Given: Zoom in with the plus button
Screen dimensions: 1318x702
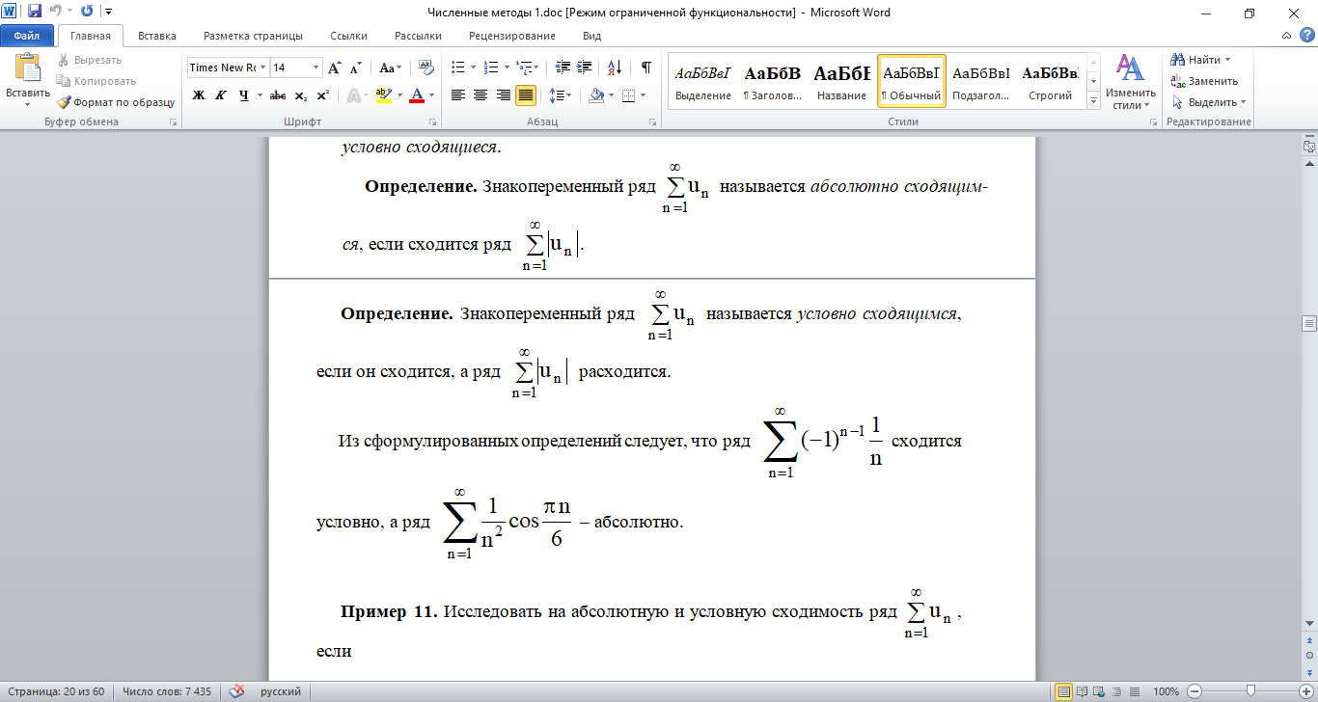Looking at the screenshot, I should point(1305,691).
